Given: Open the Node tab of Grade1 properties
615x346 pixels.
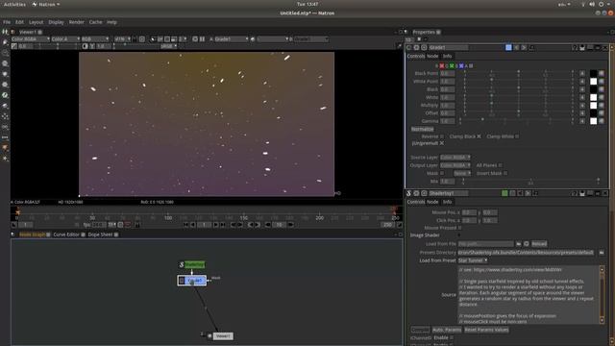Looking at the screenshot, I should (432, 56).
